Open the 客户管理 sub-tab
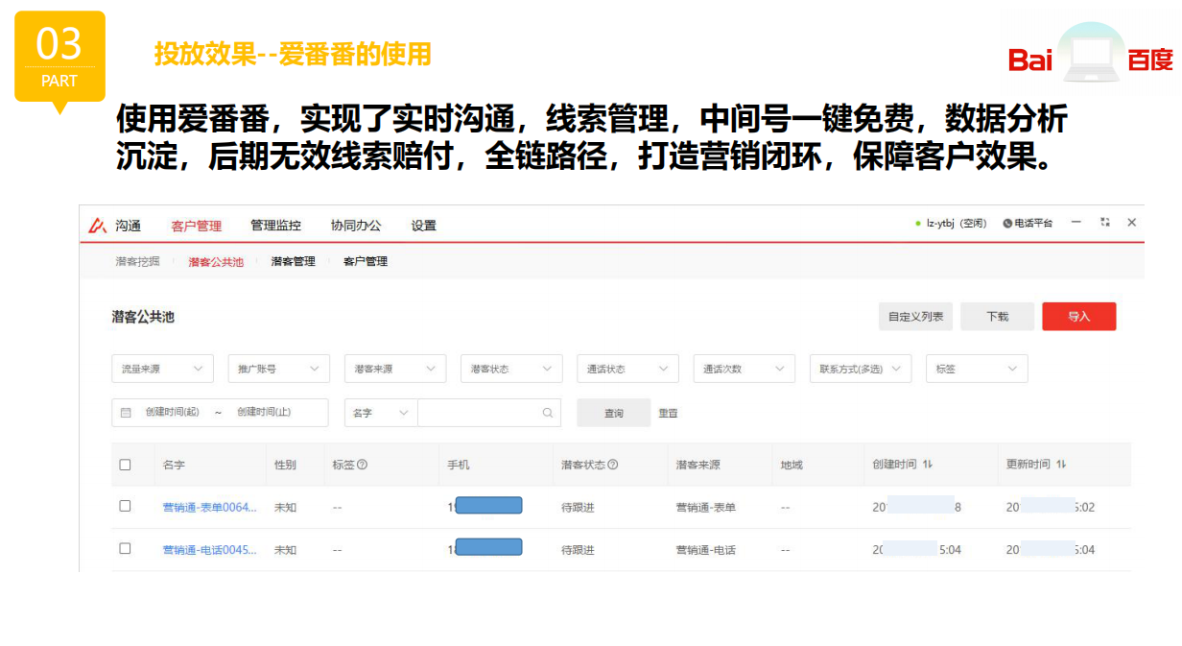Screen dimensions: 1182x646 tap(366, 261)
